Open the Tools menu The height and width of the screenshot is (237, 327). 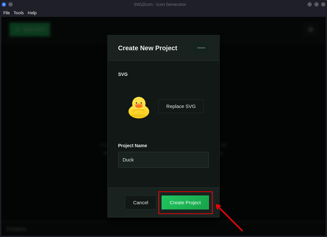pyautogui.click(x=18, y=13)
